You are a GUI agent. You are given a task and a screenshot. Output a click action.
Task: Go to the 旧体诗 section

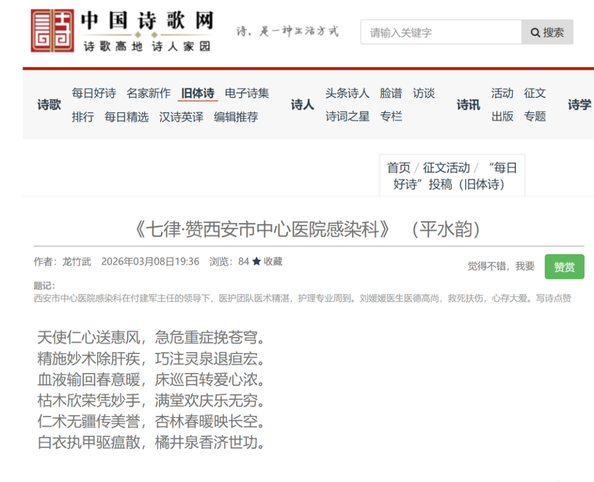[x=198, y=93]
